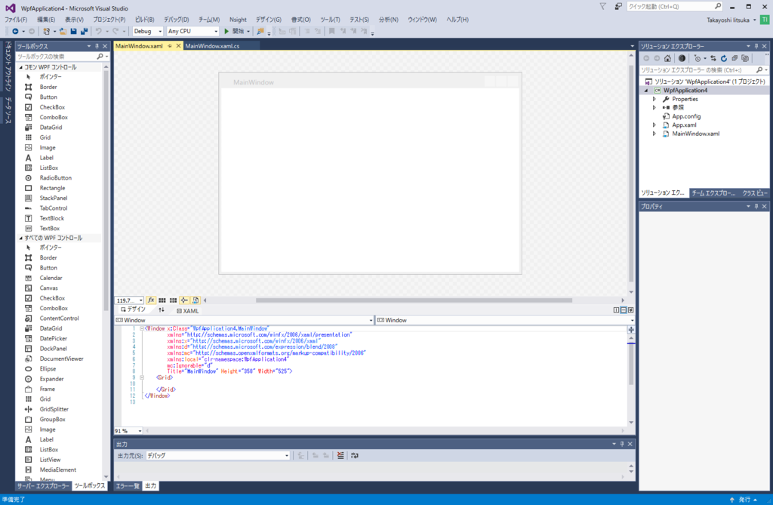Click the Open File folder icon
Screen dimensions: 773x505
63,31
